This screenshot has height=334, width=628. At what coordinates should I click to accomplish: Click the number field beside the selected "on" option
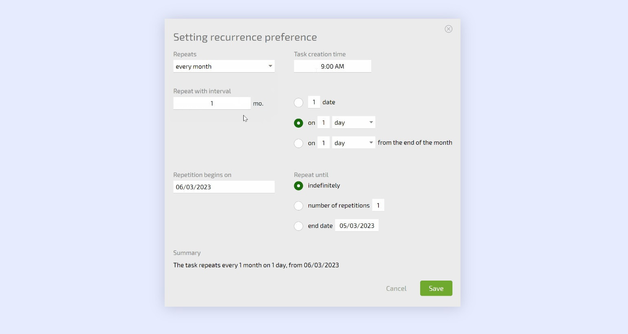click(324, 123)
